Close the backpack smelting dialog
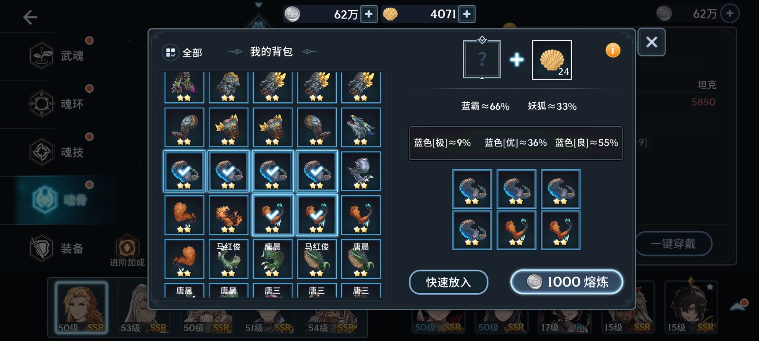The height and width of the screenshot is (341, 759). coord(651,42)
